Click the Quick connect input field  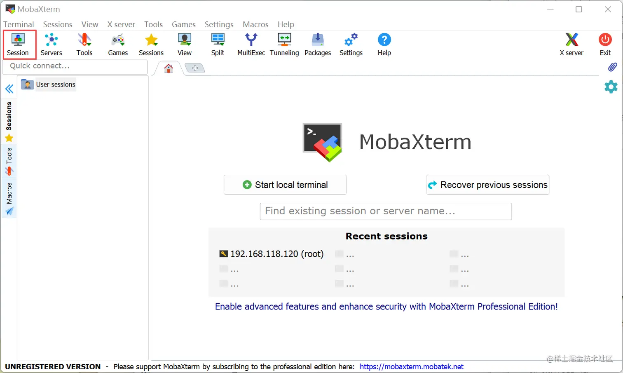(x=75, y=66)
